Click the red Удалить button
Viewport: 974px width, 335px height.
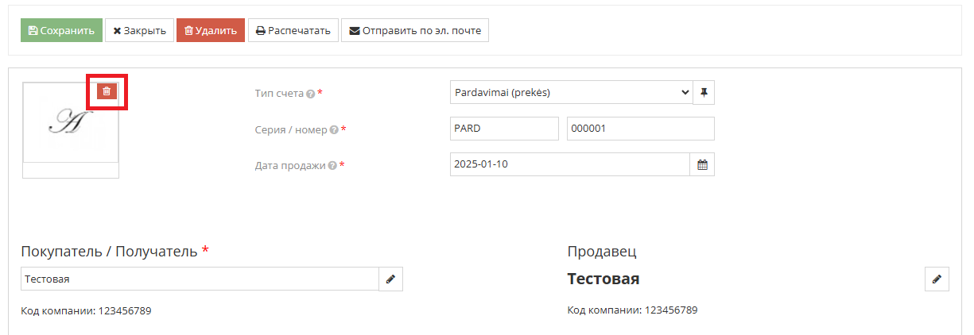pos(211,30)
